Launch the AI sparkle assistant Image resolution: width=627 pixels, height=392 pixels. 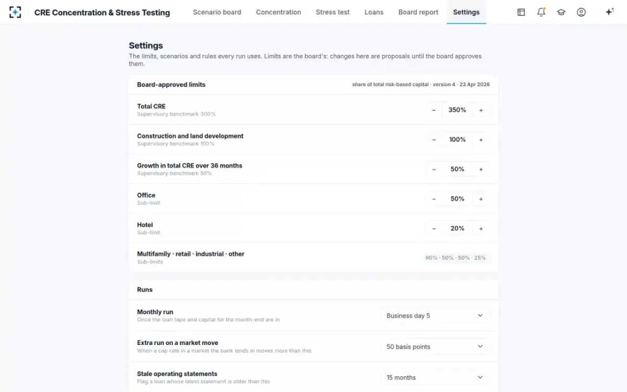click(609, 12)
